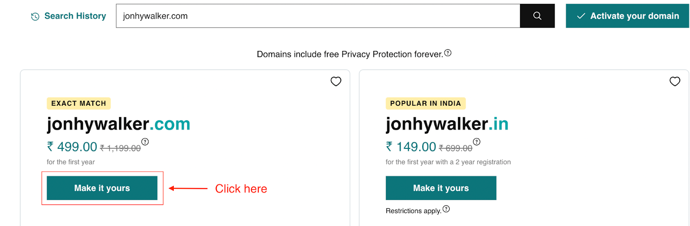Click the magnifier search button
Viewport: 690px width, 226px height.
click(x=537, y=16)
